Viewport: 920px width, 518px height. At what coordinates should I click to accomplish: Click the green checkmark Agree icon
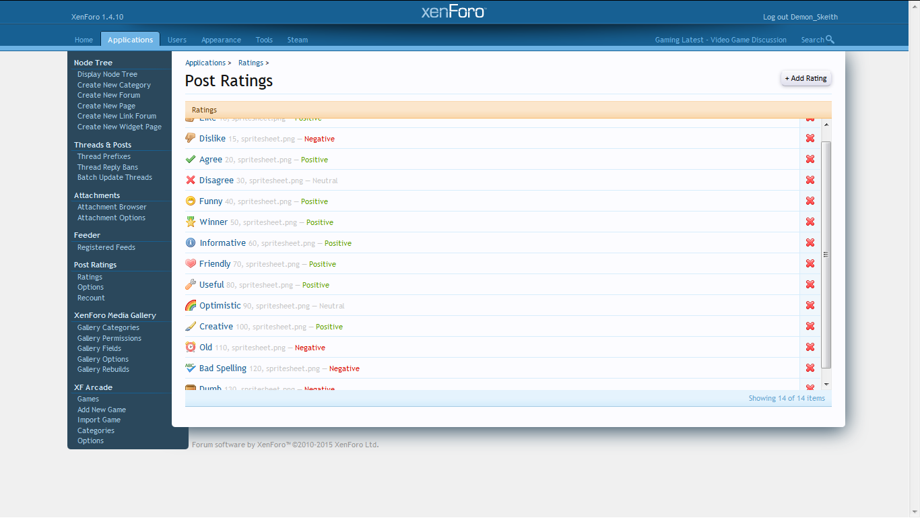click(191, 160)
